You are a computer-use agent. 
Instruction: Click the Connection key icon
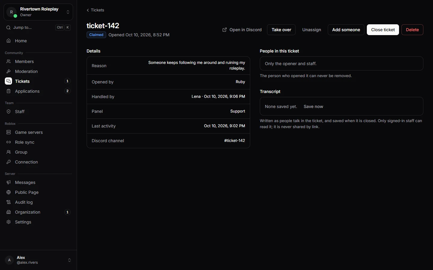[x=9, y=162]
